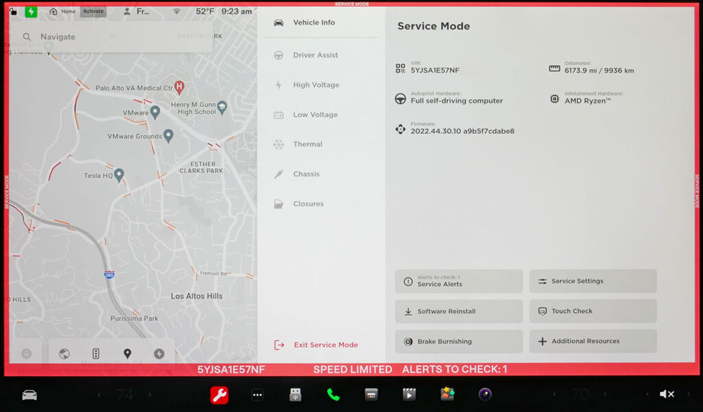703x412 pixels.
Task: Tap the lock icon in status bar
Action: pos(14,12)
